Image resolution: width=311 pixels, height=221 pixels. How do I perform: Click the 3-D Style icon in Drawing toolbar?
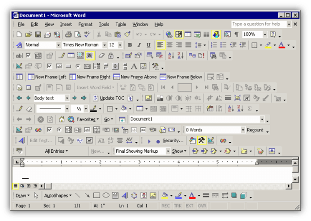(x=243, y=196)
